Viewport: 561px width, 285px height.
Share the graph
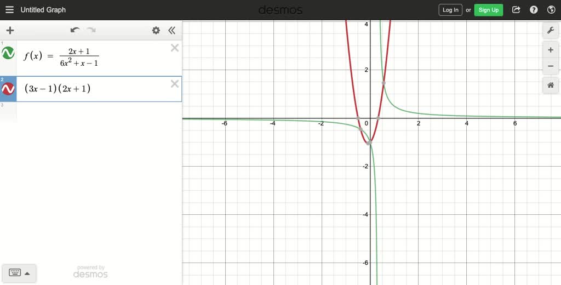tap(516, 10)
